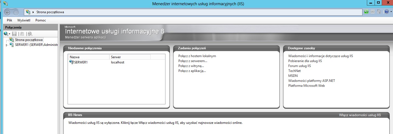
Task: Click Połącz z hostem lokalnym link
Action: tap(197, 56)
